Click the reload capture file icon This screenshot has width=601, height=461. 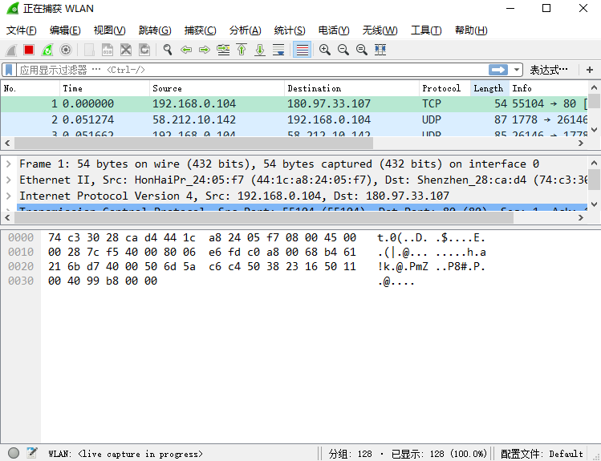(x=144, y=50)
